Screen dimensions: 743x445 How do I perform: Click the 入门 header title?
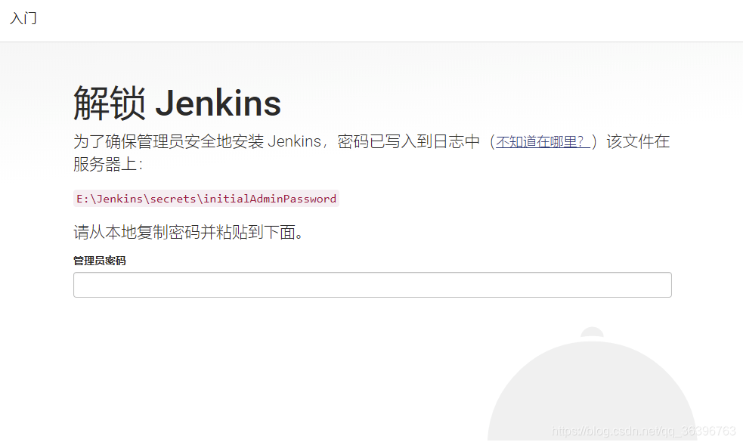(x=23, y=18)
